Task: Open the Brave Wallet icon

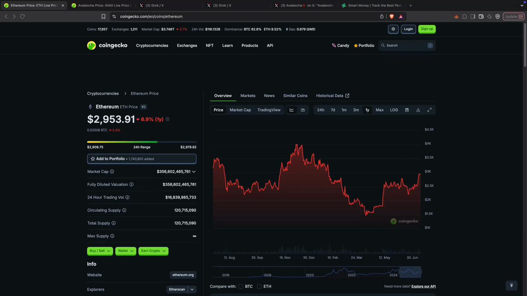Action: tap(481, 16)
